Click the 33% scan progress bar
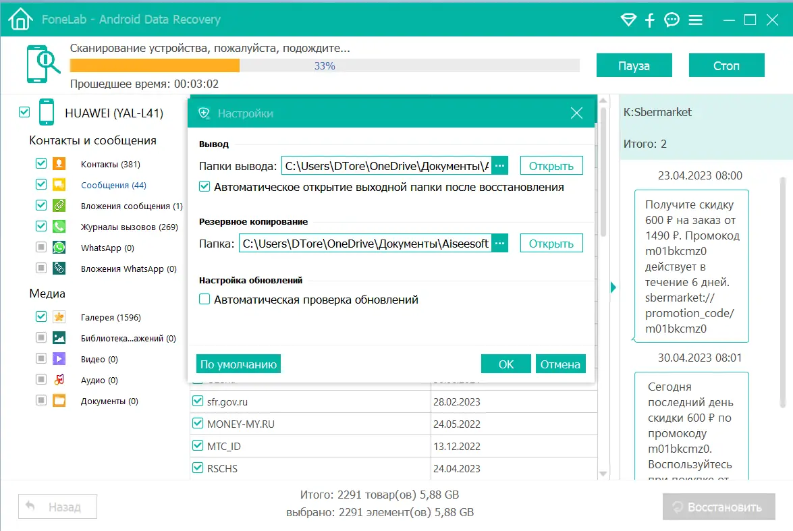 (x=324, y=65)
